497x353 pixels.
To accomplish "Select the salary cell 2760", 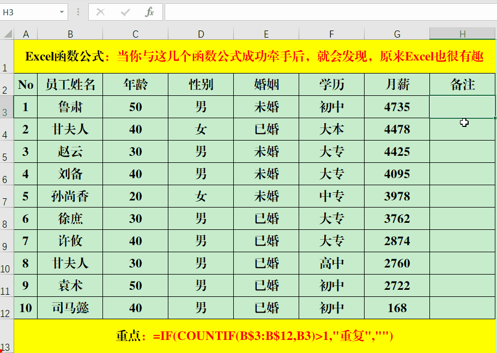I will pos(397,263).
